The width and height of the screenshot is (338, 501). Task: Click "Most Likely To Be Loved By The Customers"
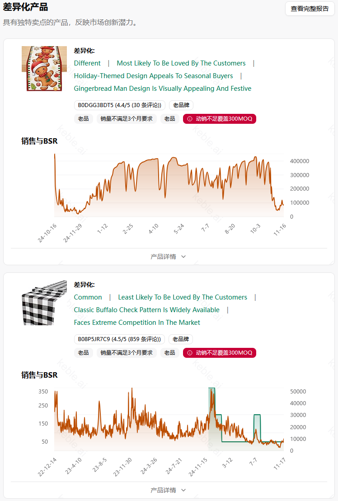click(x=181, y=63)
